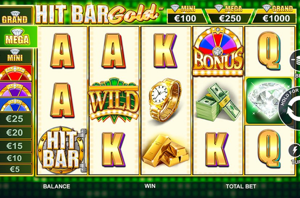
Task: Select the GRAND level on the hit bar ladder
Action: (15, 16)
